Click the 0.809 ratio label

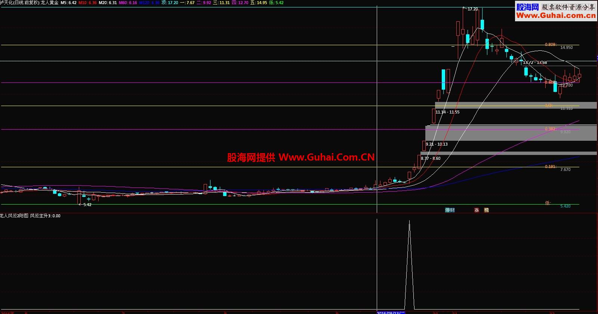click(x=551, y=44)
